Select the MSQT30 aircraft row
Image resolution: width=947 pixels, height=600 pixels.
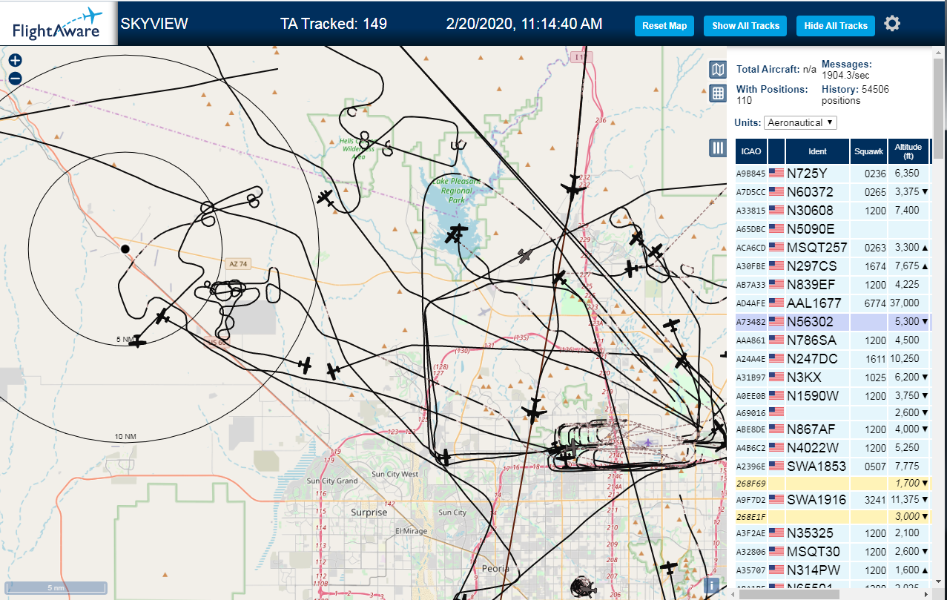tap(834, 552)
